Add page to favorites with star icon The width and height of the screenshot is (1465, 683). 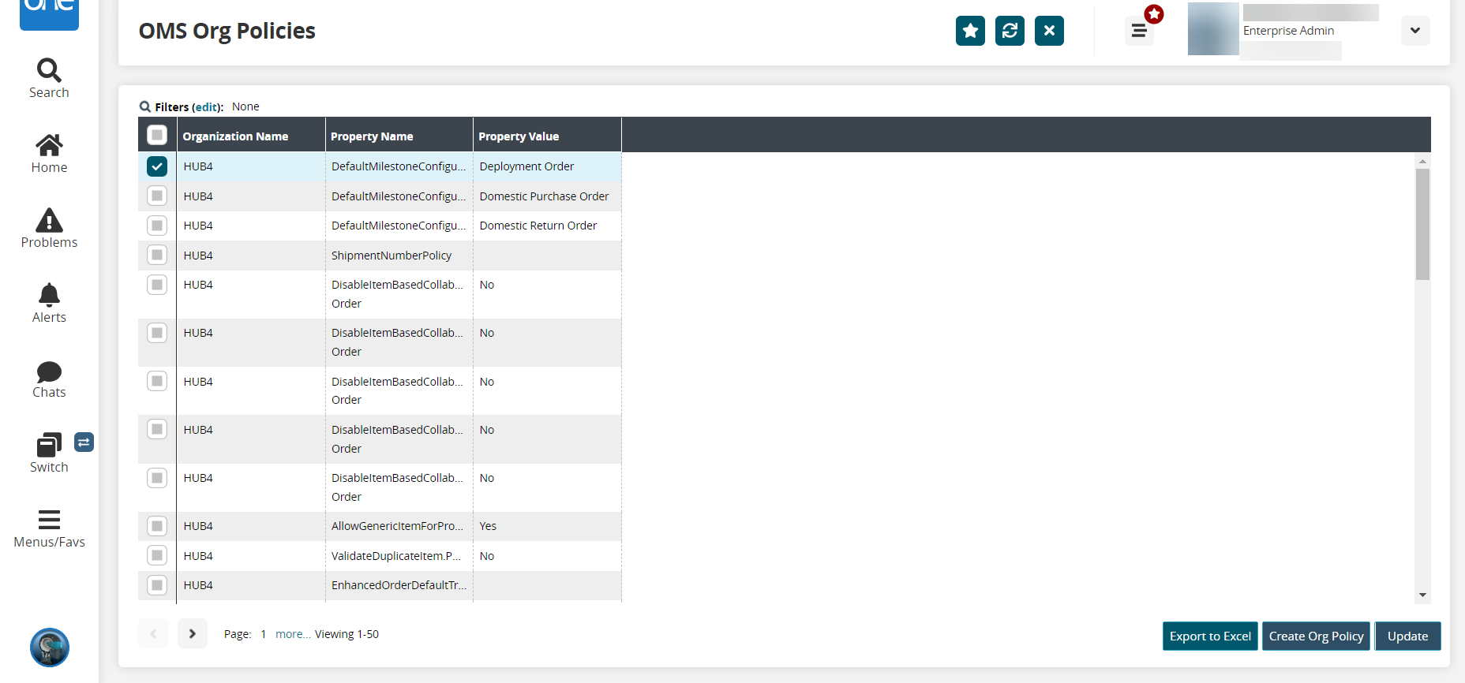click(970, 31)
